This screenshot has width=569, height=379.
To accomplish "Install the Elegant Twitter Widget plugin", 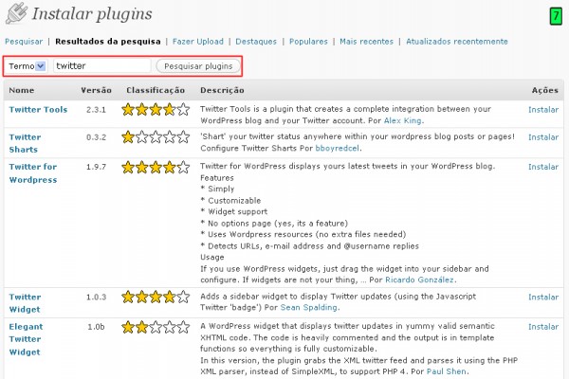I will pyautogui.click(x=543, y=327).
